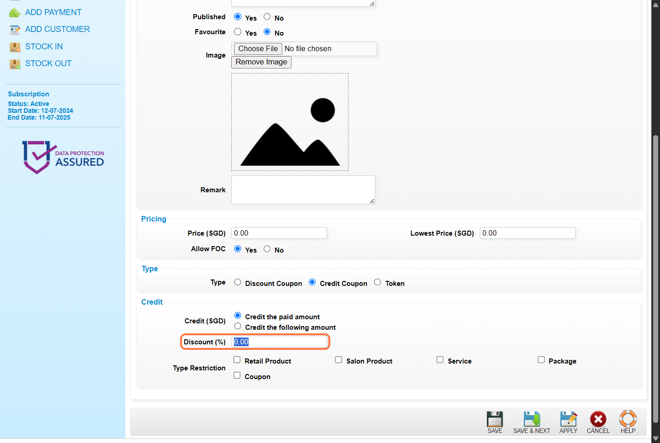Click the Remove Image button
Viewport: 660px width, 443px height.
tap(261, 62)
